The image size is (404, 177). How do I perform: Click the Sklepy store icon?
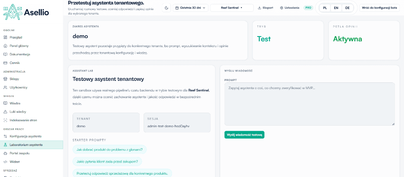[5, 79]
